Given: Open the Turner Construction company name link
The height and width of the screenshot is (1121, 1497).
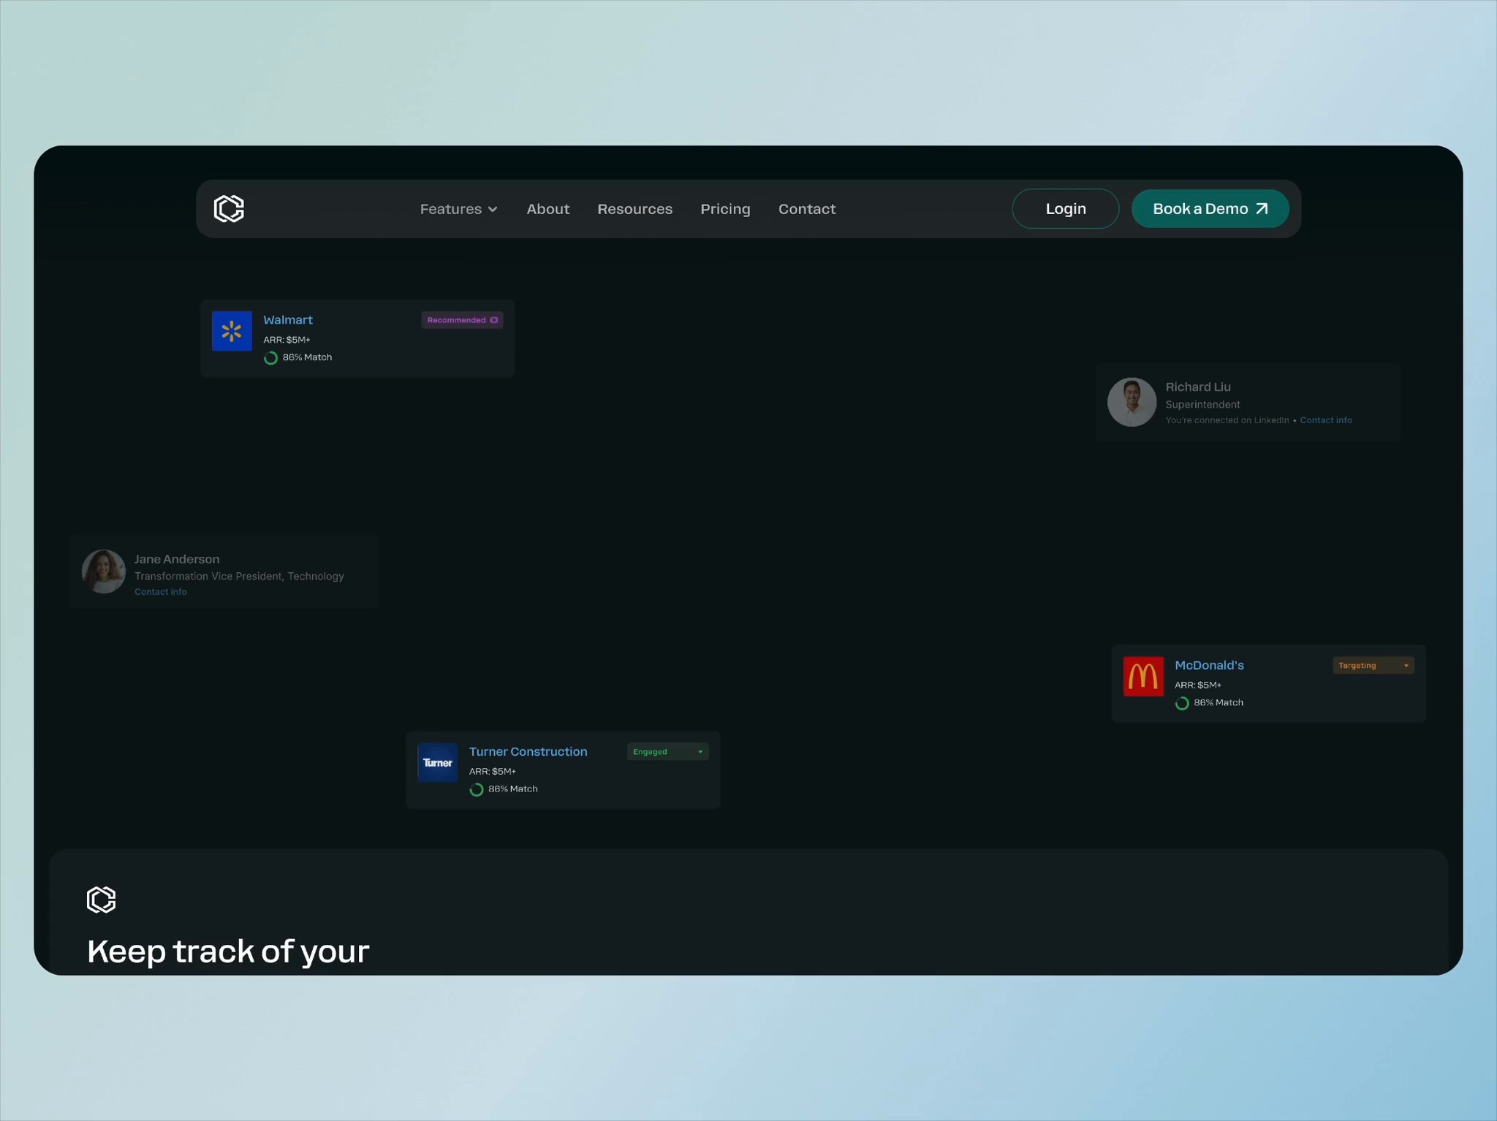Looking at the screenshot, I should (528, 751).
